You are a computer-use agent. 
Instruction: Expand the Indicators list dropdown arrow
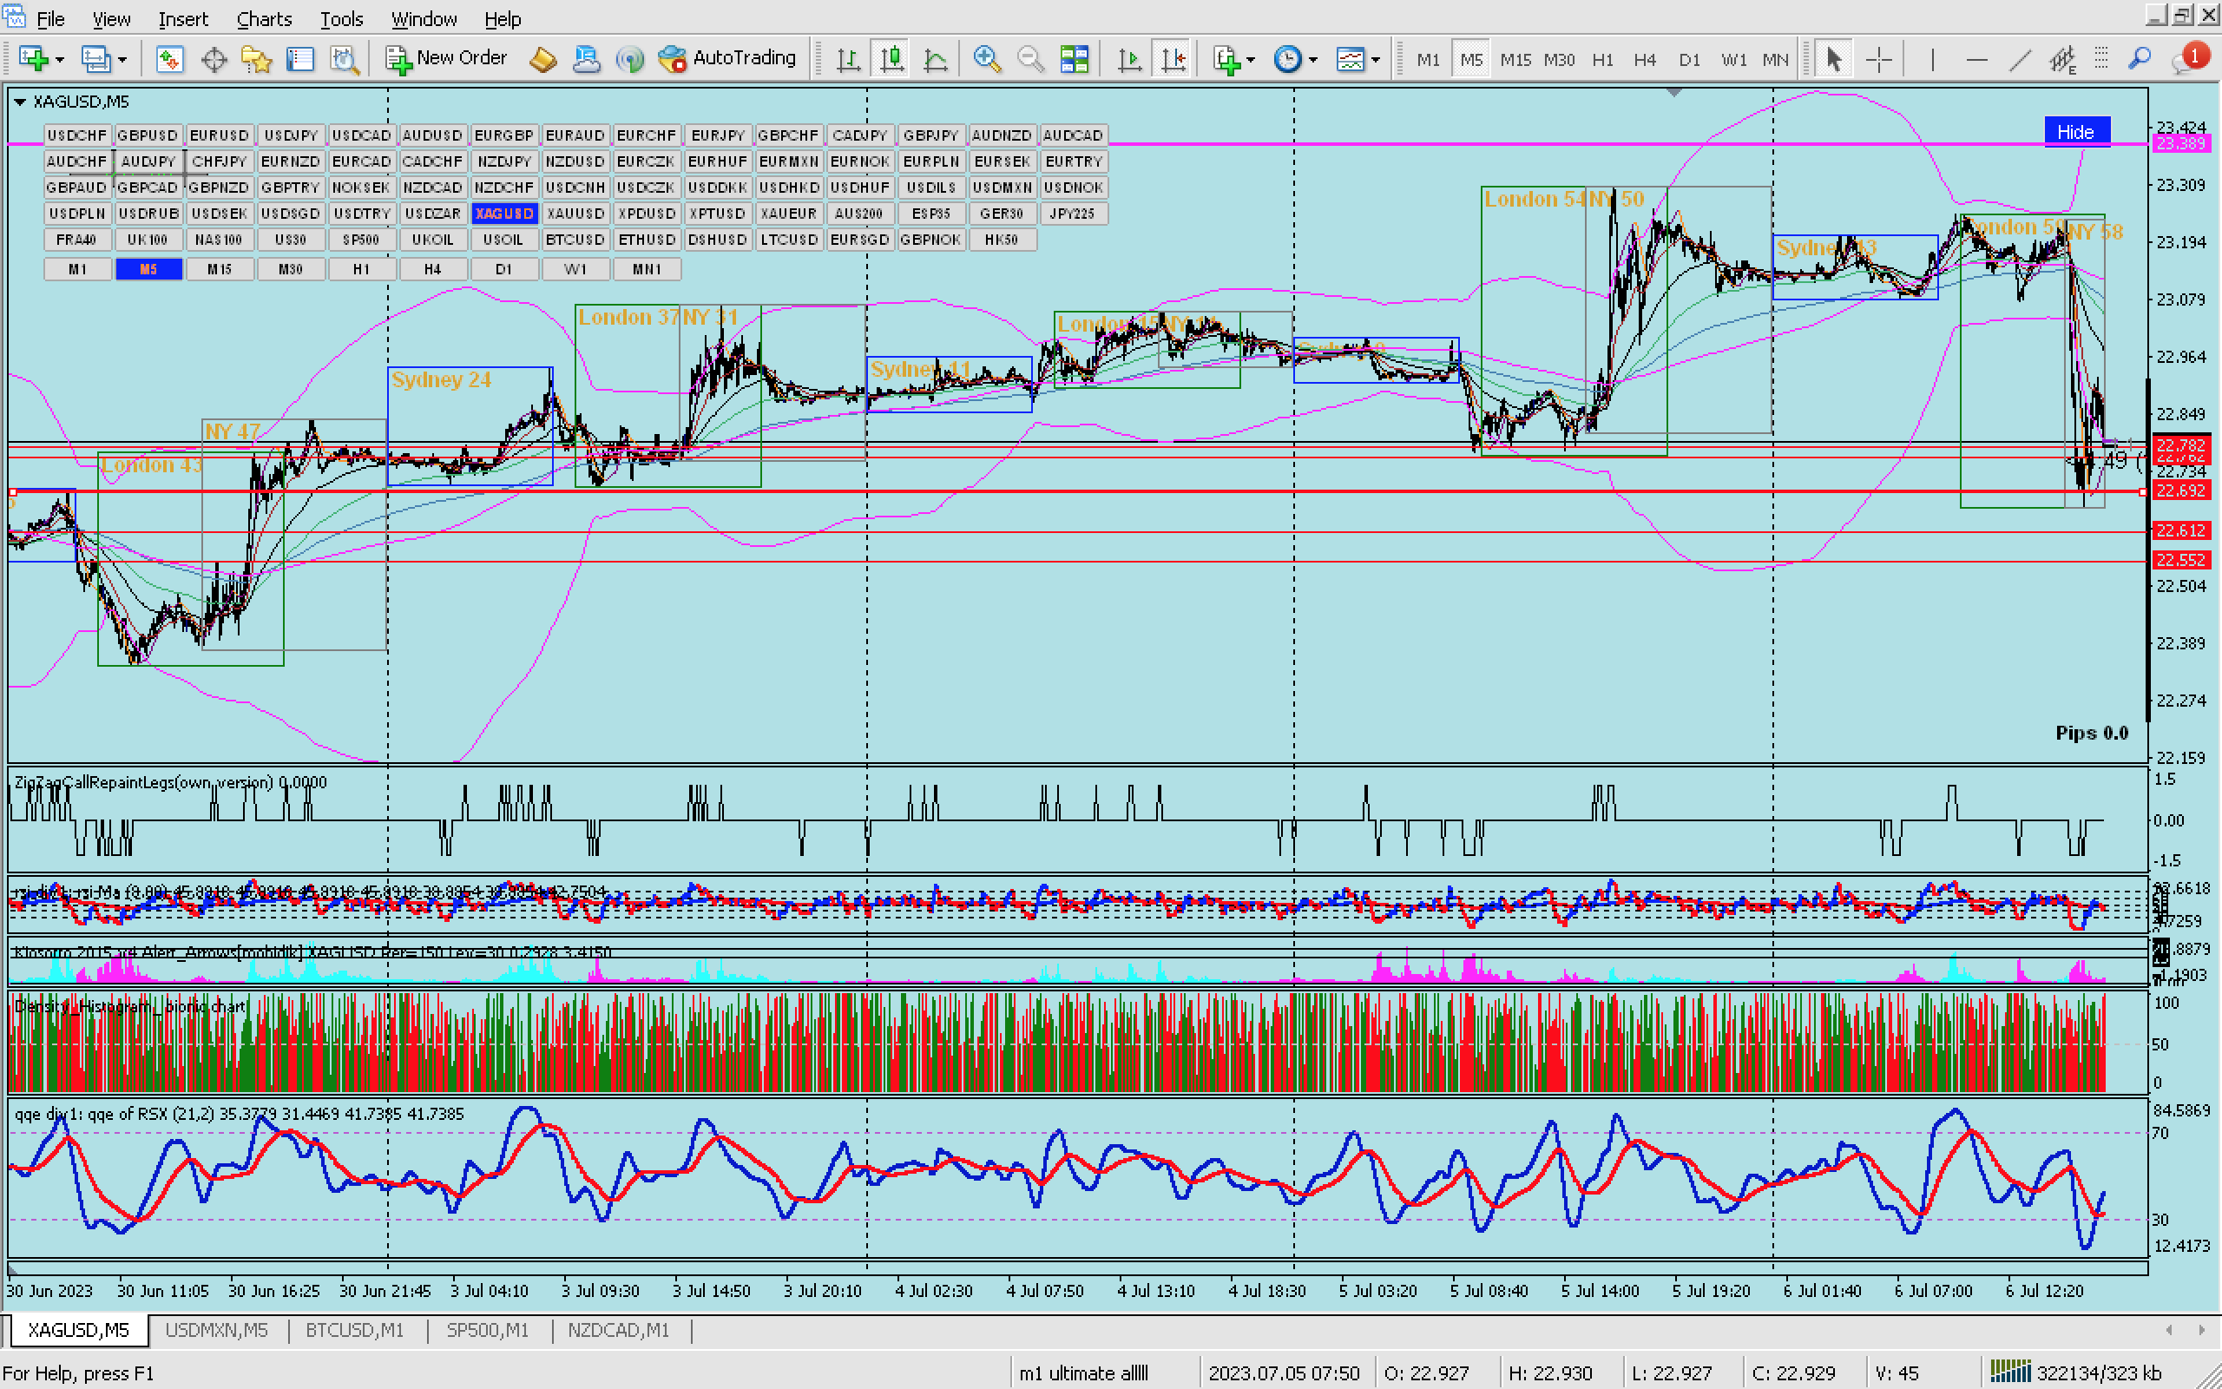1252,60
